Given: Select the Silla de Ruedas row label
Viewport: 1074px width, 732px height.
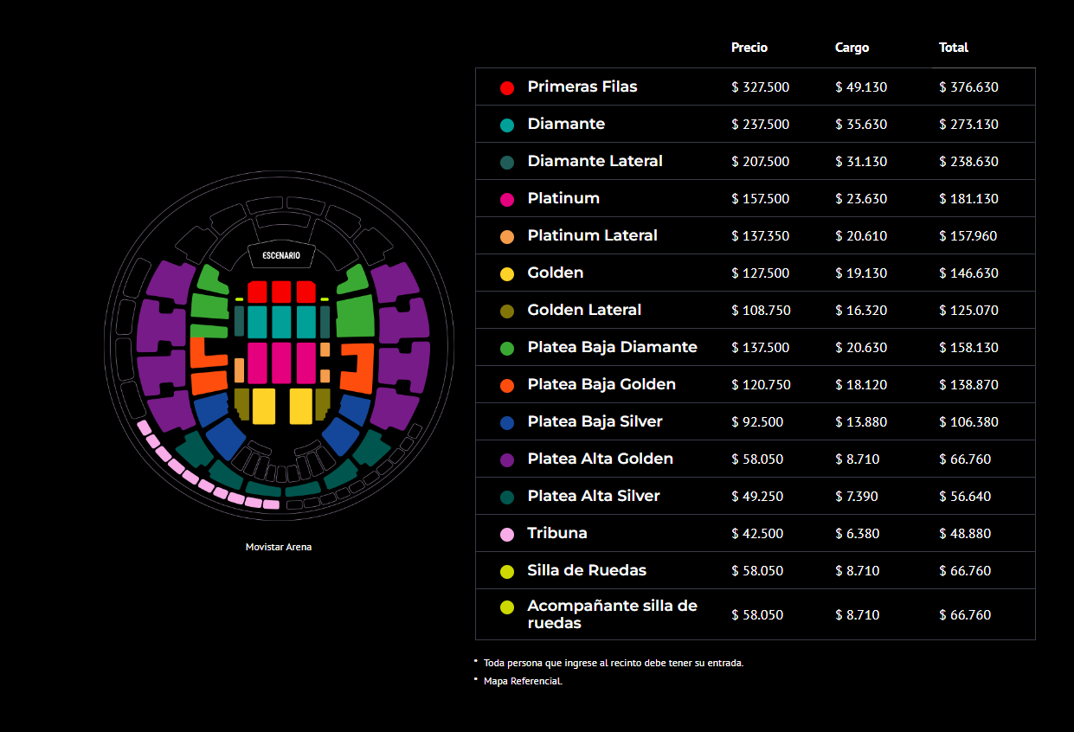Looking at the screenshot, I should click(587, 570).
